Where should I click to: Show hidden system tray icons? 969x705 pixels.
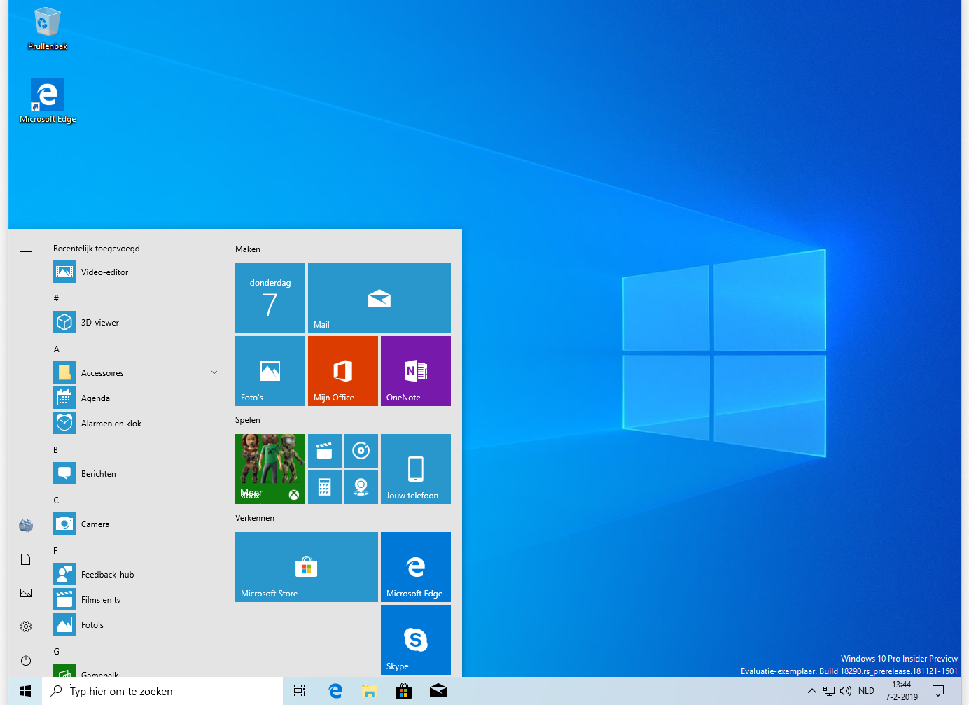pos(812,691)
